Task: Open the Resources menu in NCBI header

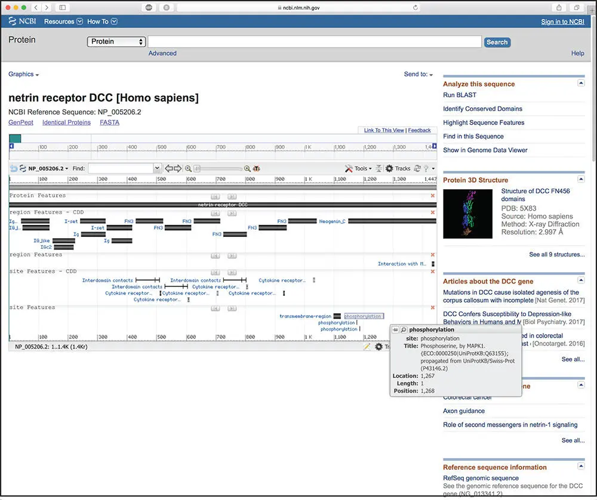Action: point(63,21)
